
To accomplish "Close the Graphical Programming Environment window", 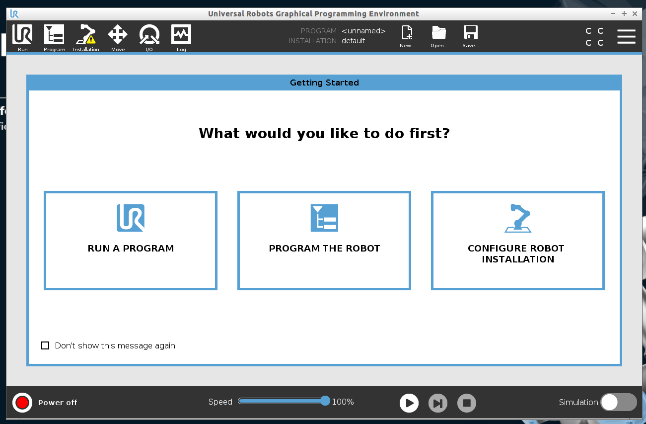I will tap(635, 14).
